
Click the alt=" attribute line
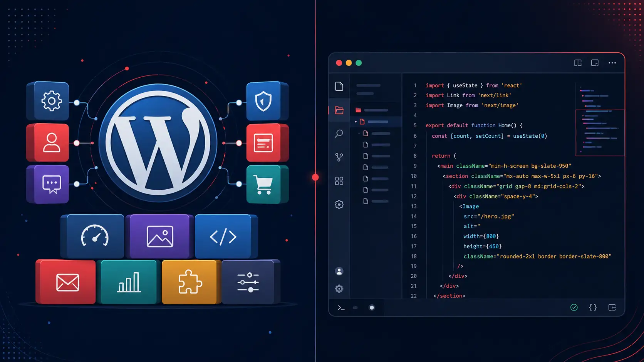pyautogui.click(x=472, y=226)
